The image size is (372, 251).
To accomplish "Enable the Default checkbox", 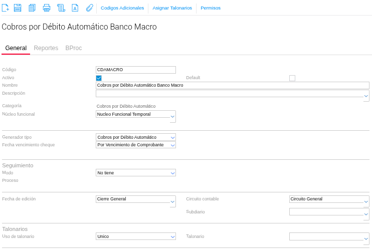I will tap(292, 78).
